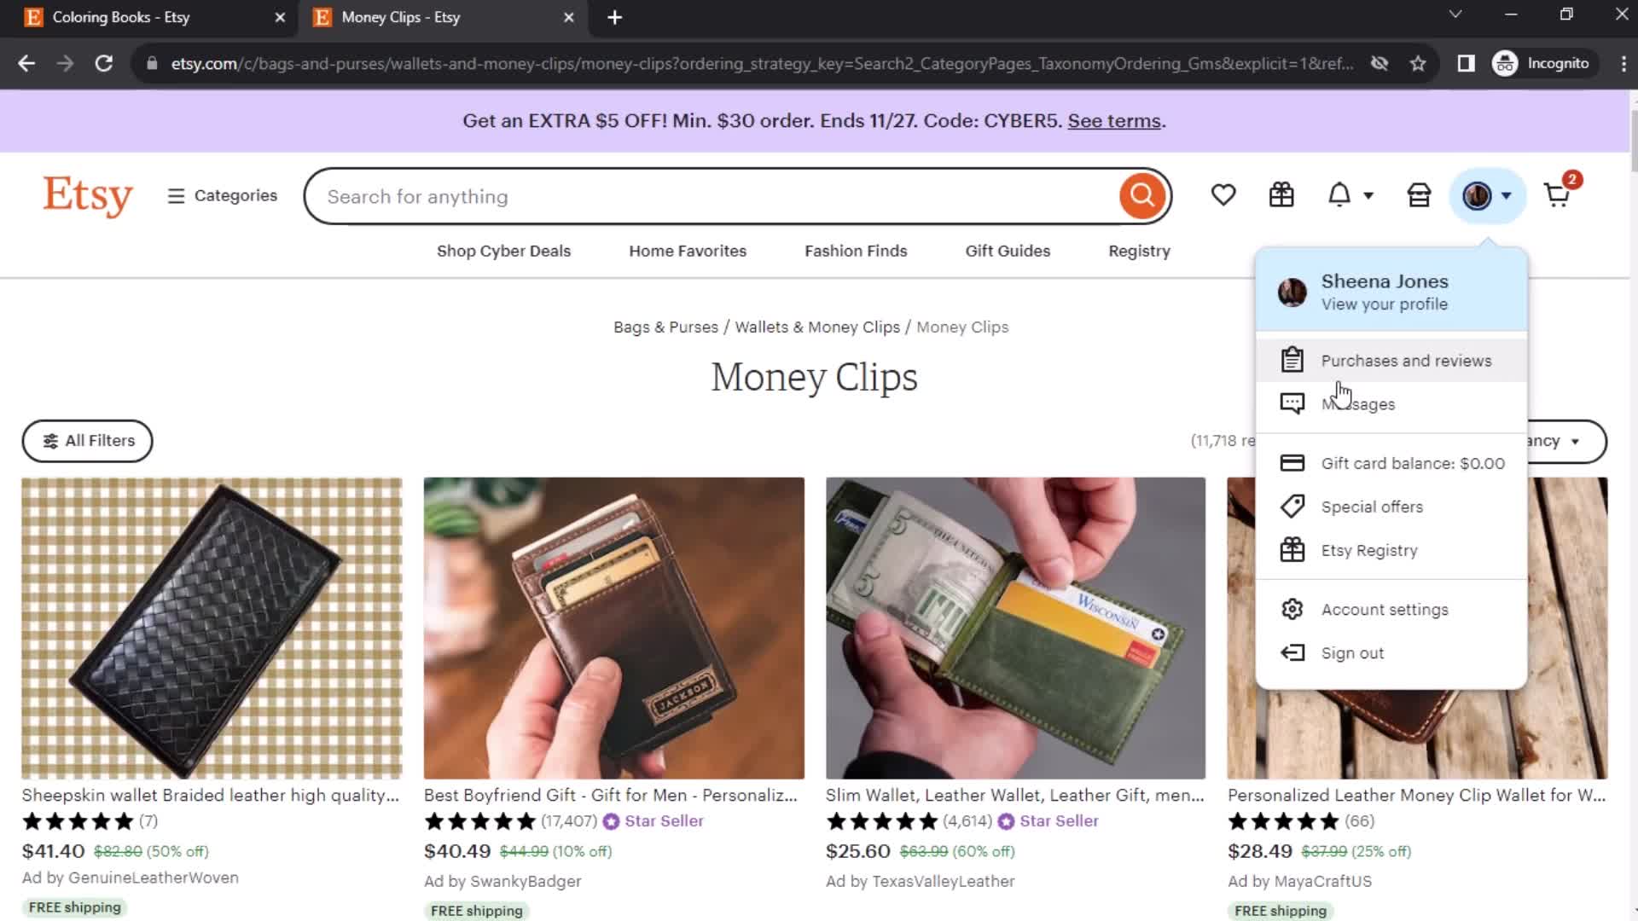Select Shop Cyber Deals menu item

(x=502, y=251)
